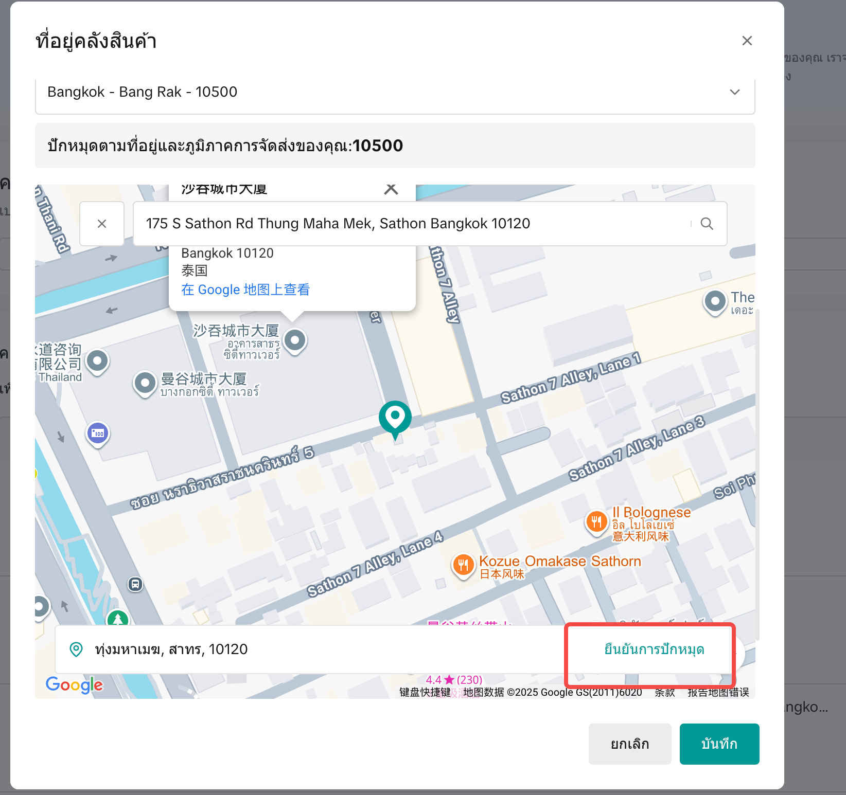The height and width of the screenshot is (795, 846).
Task: Click the address search input field
Action: [x=412, y=224]
